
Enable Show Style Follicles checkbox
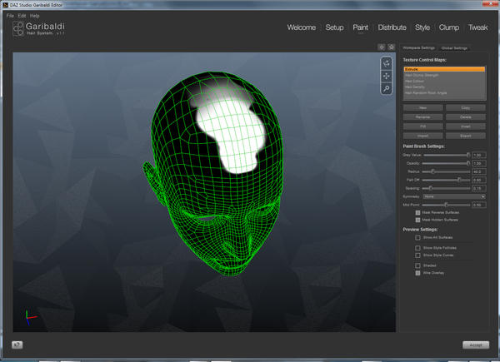(417, 248)
